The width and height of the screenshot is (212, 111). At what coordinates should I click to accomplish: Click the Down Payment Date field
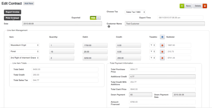tap(184, 95)
